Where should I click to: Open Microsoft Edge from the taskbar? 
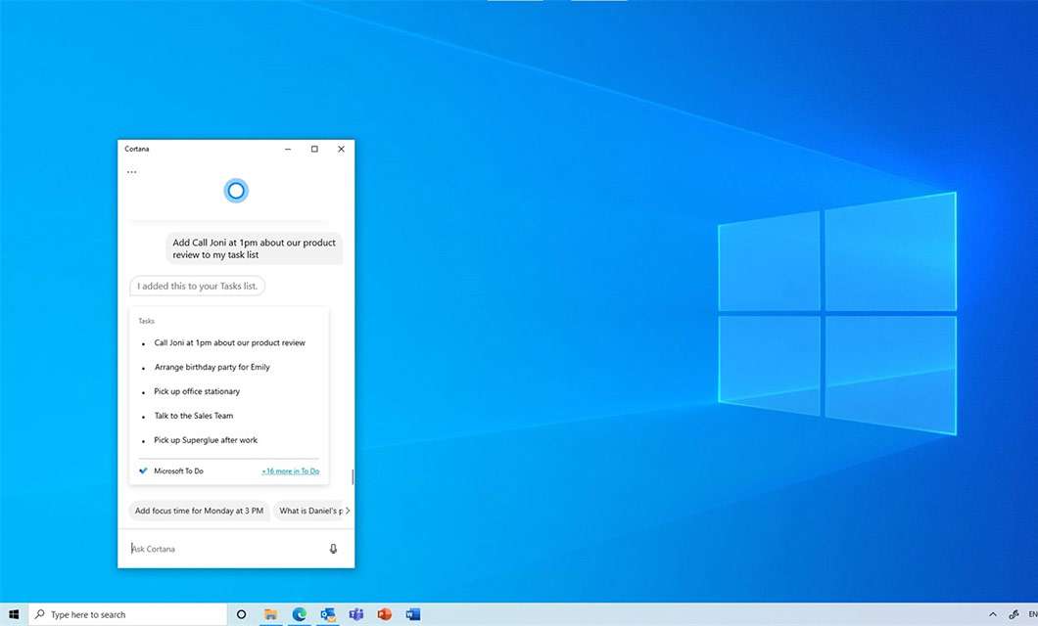pos(300,614)
